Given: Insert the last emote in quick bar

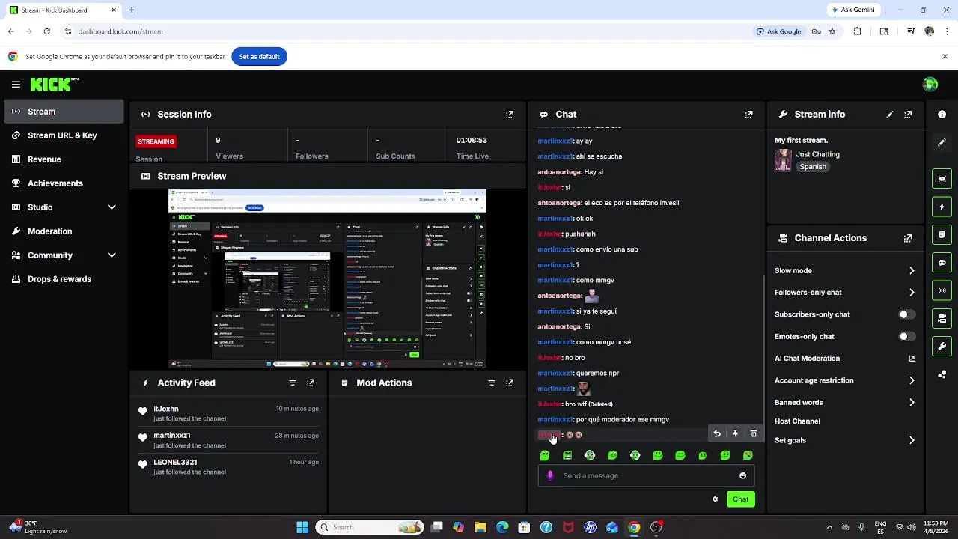Looking at the screenshot, I should pyautogui.click(x=748, y=455).
